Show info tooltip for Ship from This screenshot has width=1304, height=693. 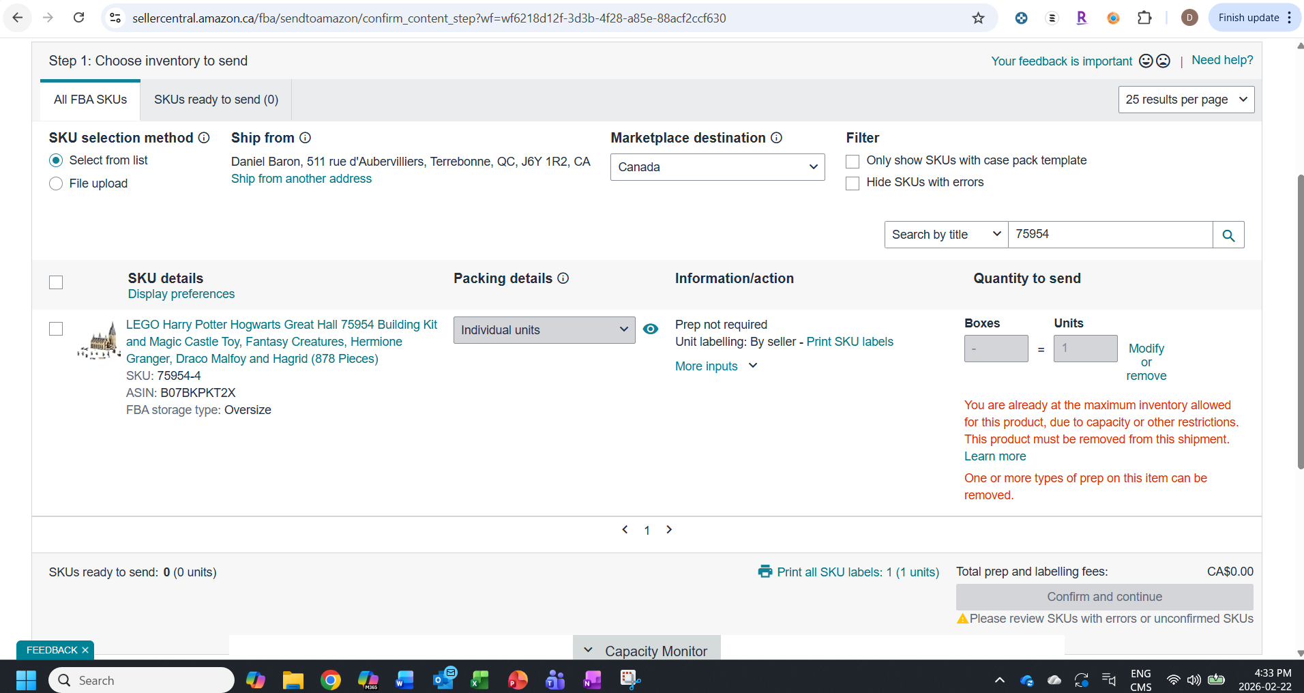point(306,138)
